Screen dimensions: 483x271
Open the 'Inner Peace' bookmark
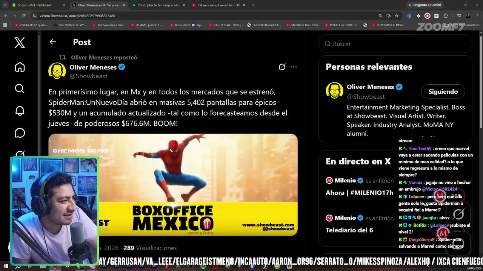click(x=186, y=25)
